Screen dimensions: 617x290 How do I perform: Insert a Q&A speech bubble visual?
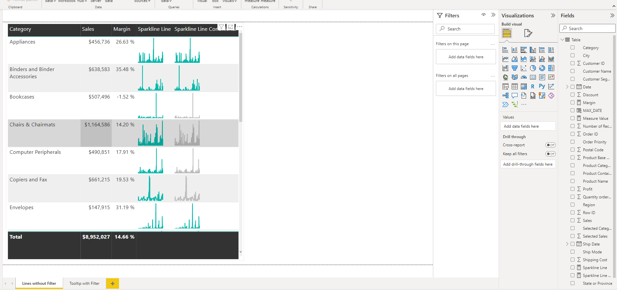pos(515,96)
